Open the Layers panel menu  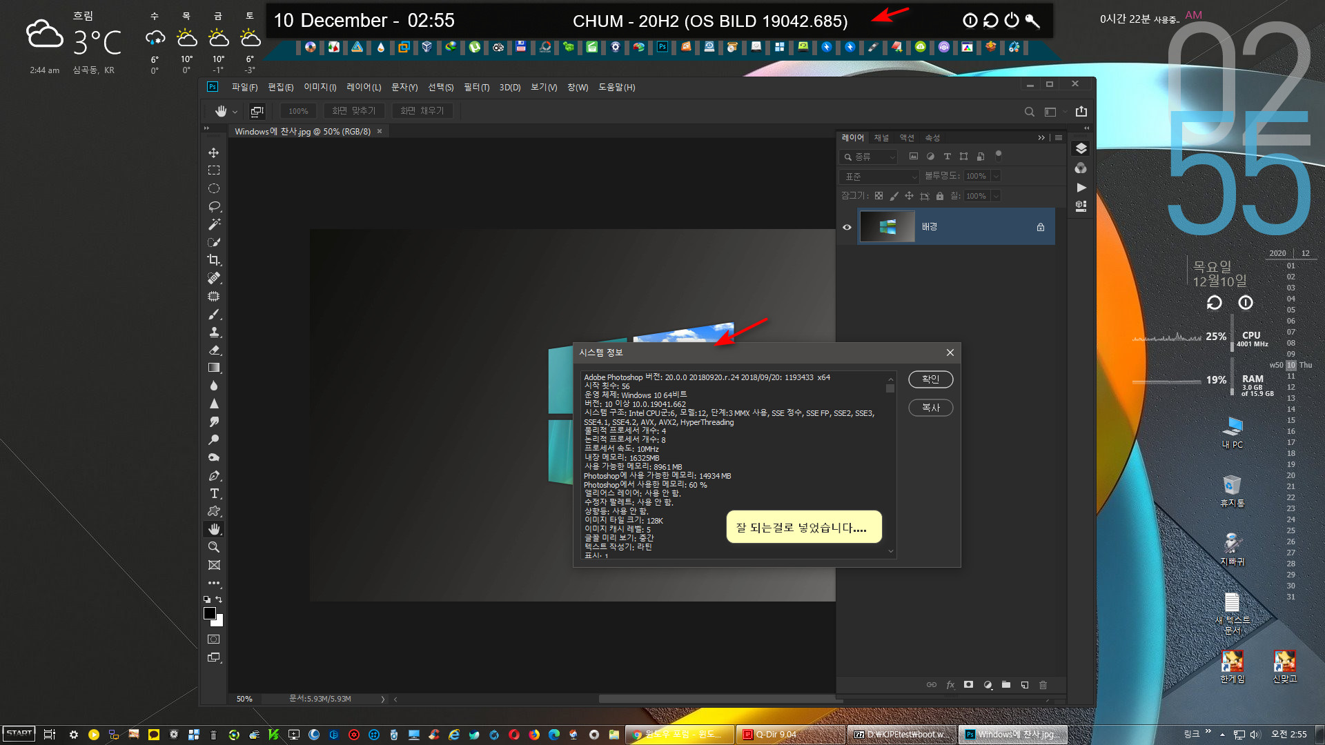click(x=1059, y=138)
